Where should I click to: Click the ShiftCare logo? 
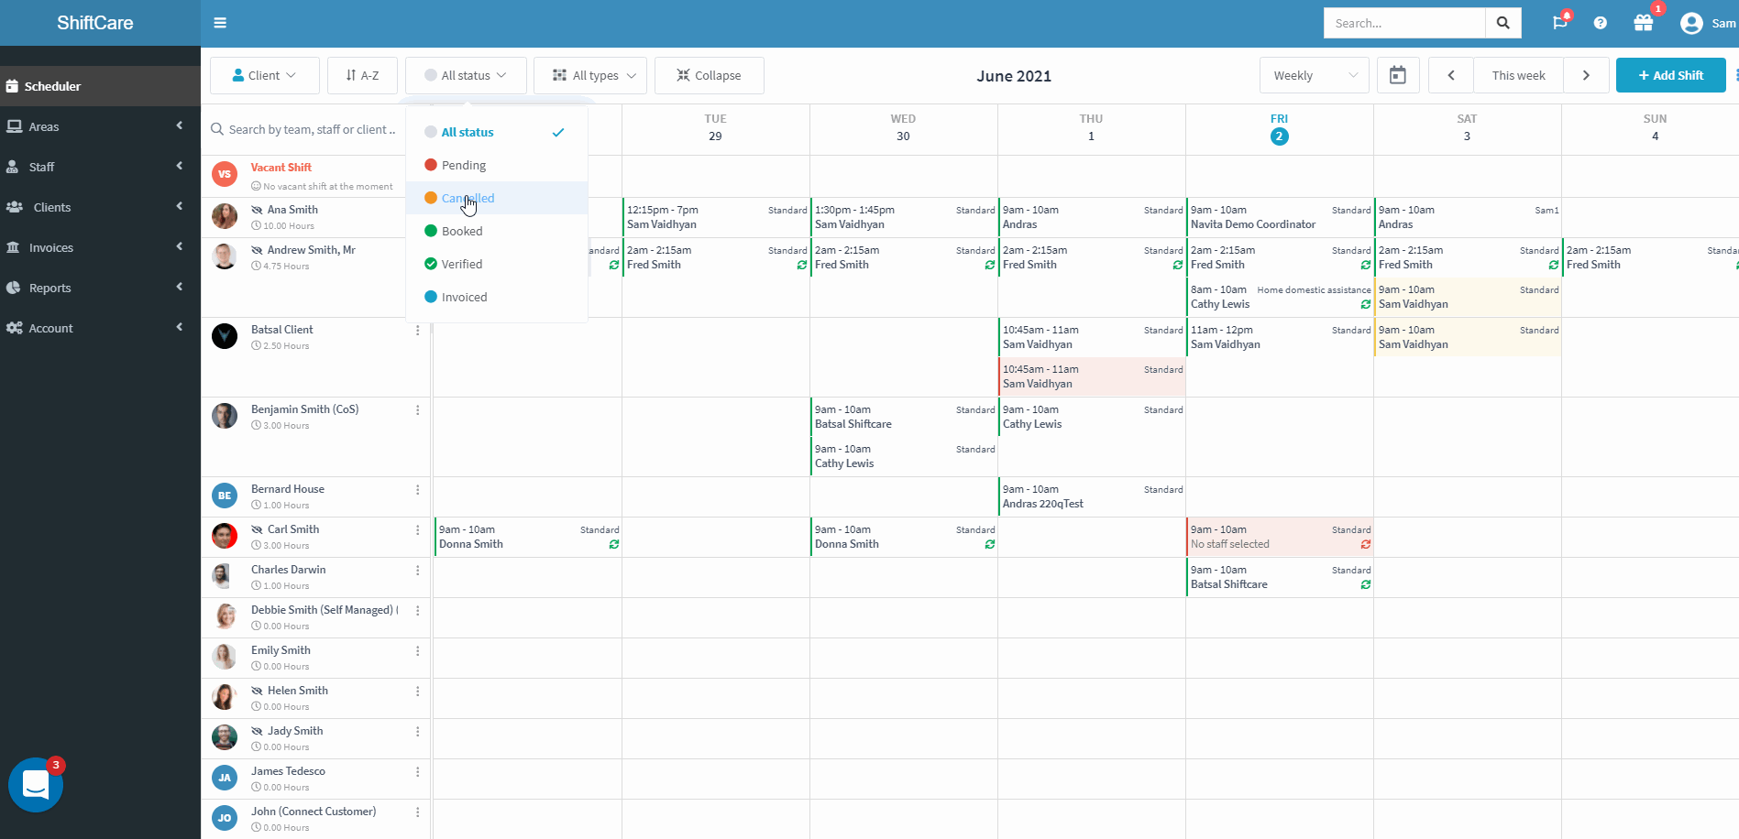95,23
